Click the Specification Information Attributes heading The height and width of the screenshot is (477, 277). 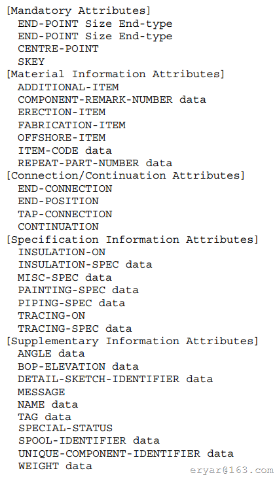pyautogui.click(x=132, y=239)
